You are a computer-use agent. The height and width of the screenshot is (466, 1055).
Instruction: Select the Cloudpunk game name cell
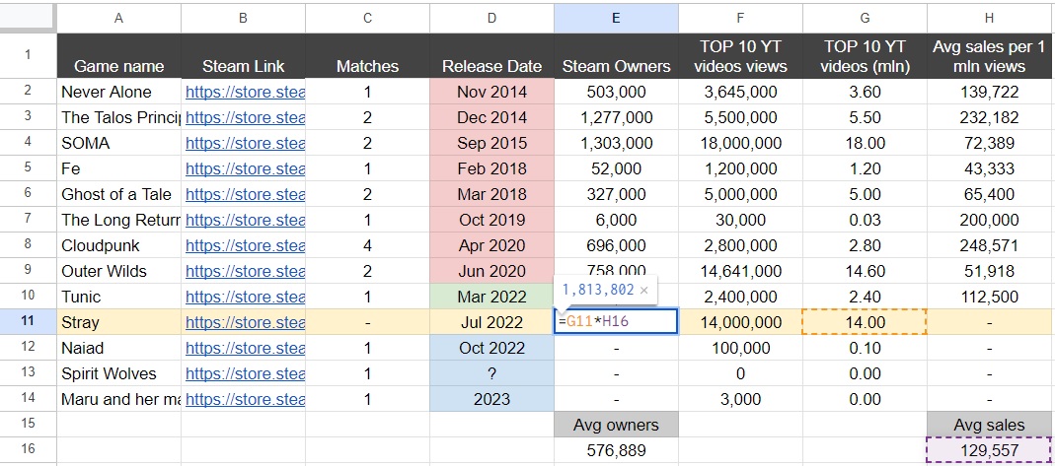(x=118, y=245)
